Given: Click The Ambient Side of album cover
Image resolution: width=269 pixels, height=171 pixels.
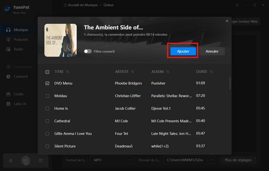Looking at the screenshot, I should (61, 40).
